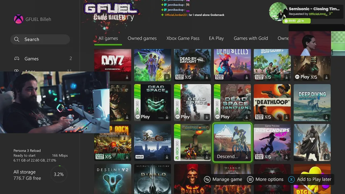345x194 pixels.
Task: Switch to the Owned games tab
Action: pos(142,38)
